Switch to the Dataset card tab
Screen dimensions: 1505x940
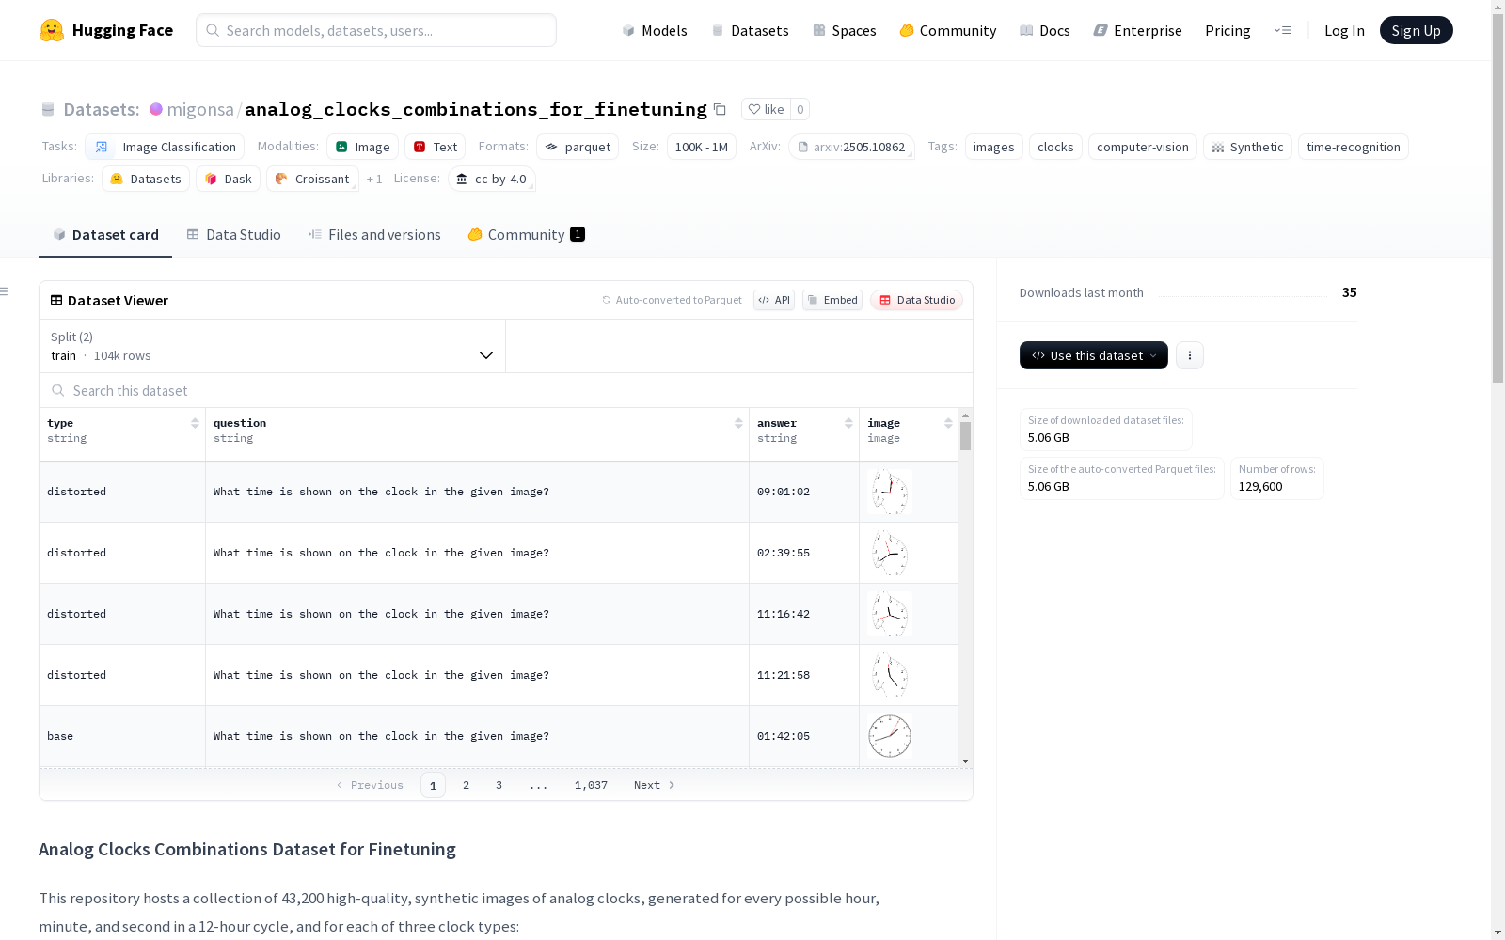pyautogui.click(x=105, y=235)
